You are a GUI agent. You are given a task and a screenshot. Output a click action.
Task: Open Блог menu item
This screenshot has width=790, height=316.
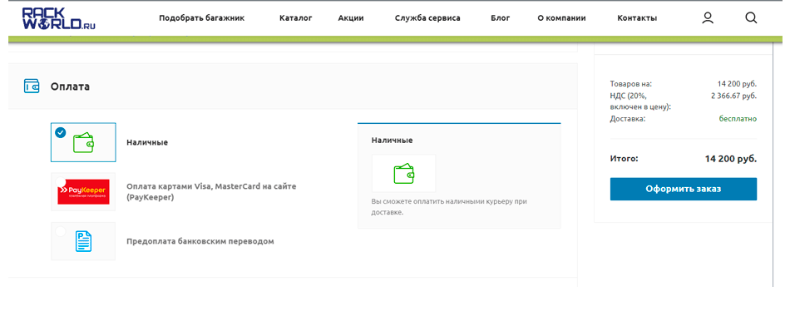tap(501, 18)
